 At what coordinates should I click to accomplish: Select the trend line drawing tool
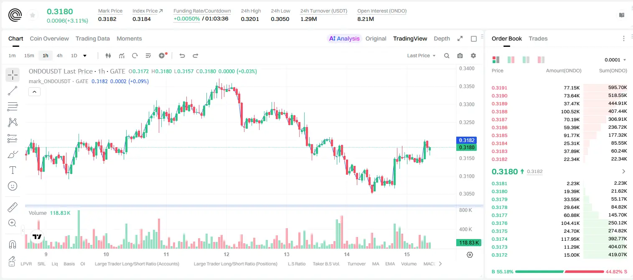pyautogui.click(x=13, y=91)
